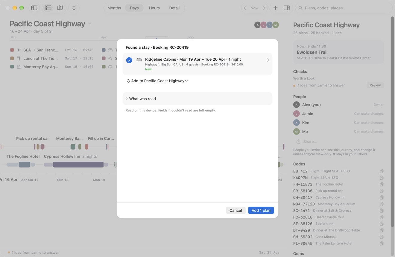Click the museum icon for Monterey Bay Aquarium
The height and width of the screenshot is (257, 395).
pos(19,67)
